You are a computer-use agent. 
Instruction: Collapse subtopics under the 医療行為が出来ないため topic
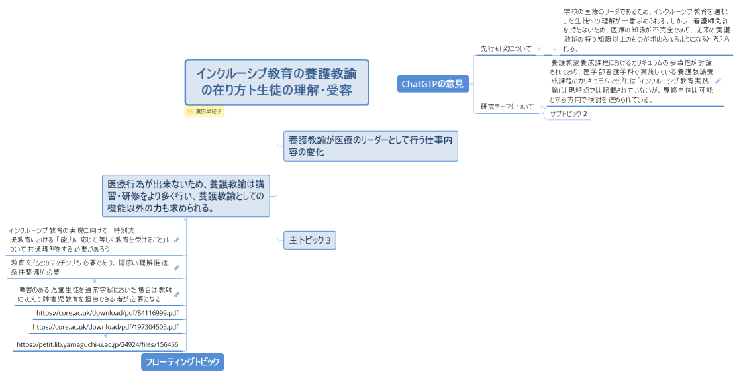186,219
